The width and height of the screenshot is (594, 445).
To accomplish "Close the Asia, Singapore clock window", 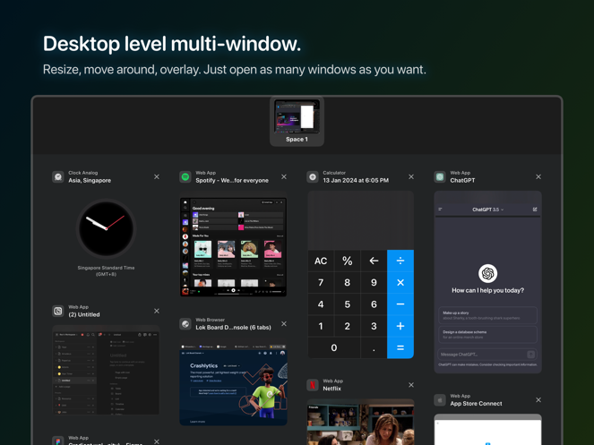I will pos(157,177).
